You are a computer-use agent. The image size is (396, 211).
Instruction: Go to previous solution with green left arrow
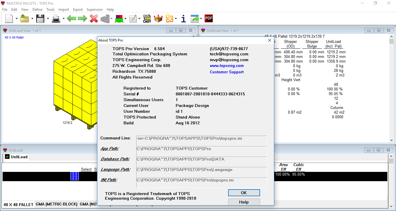click(x=71, y=19)
